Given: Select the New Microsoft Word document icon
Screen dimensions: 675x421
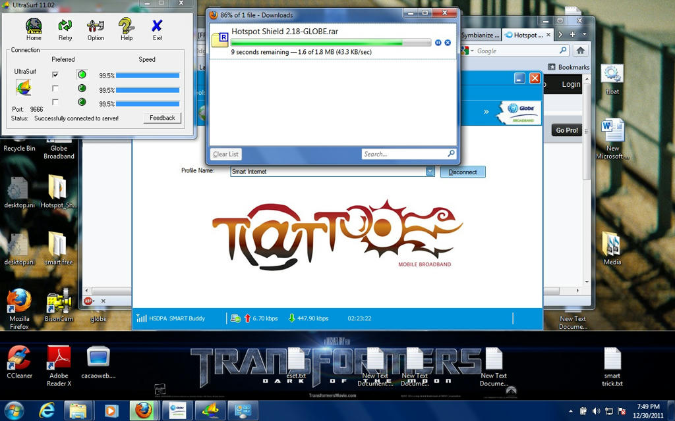Looking at the screenshot, I should pos(612,139).
